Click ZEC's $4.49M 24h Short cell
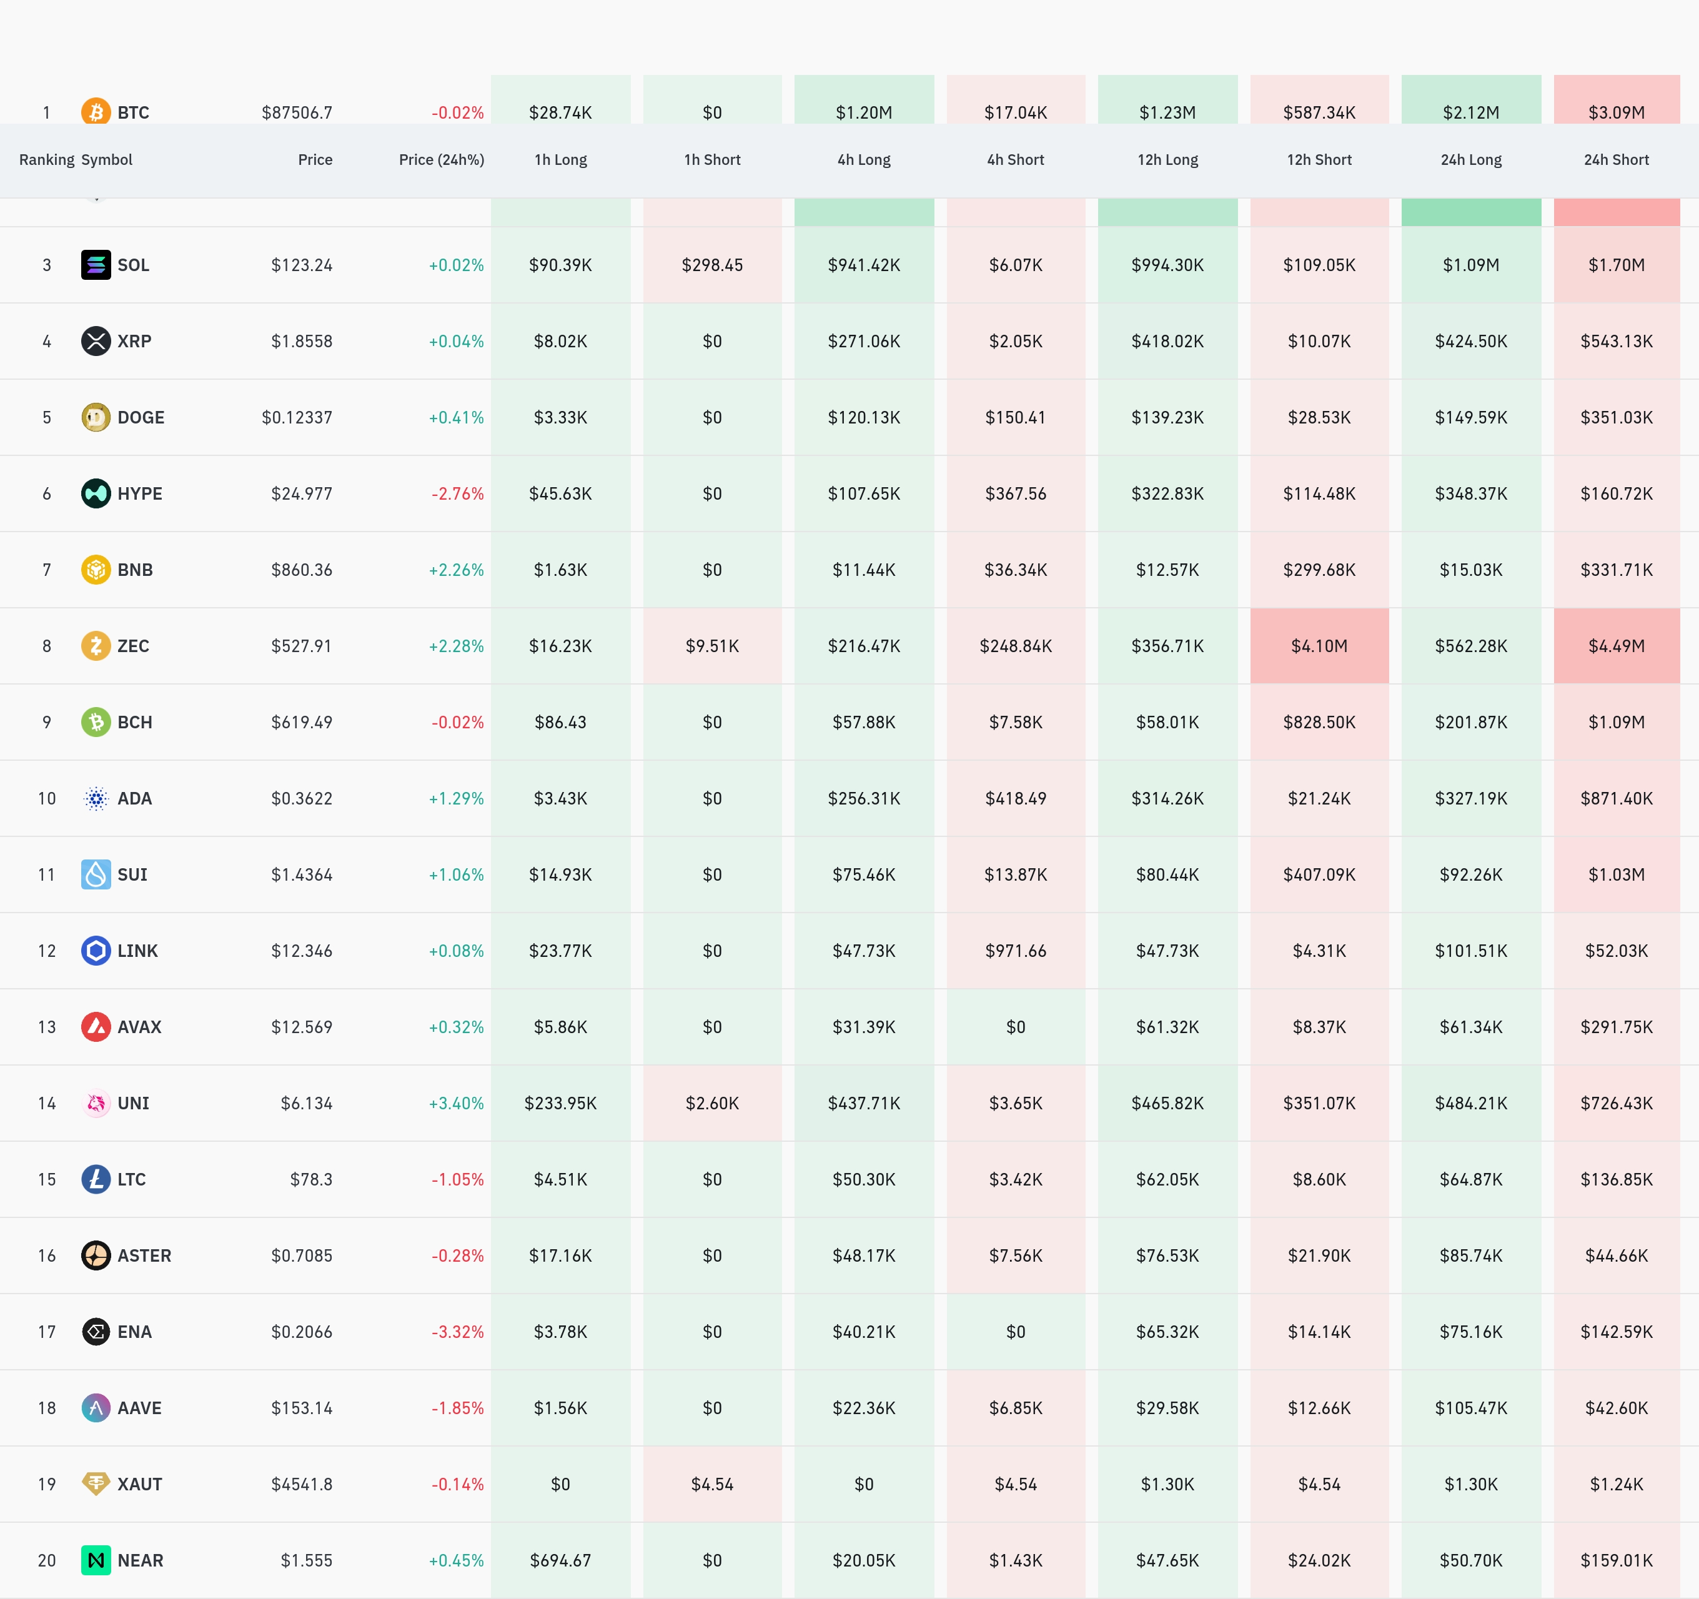1699x1599 pixels. pos(1615,646)
